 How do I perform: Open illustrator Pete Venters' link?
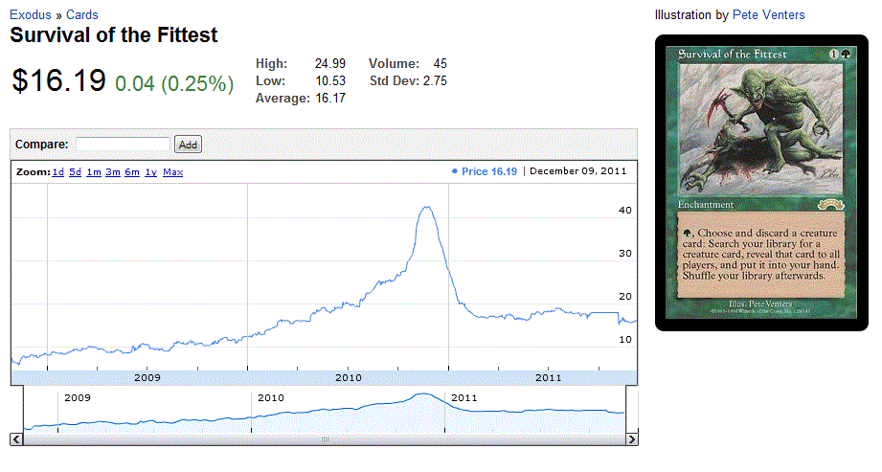pos(768,14)
